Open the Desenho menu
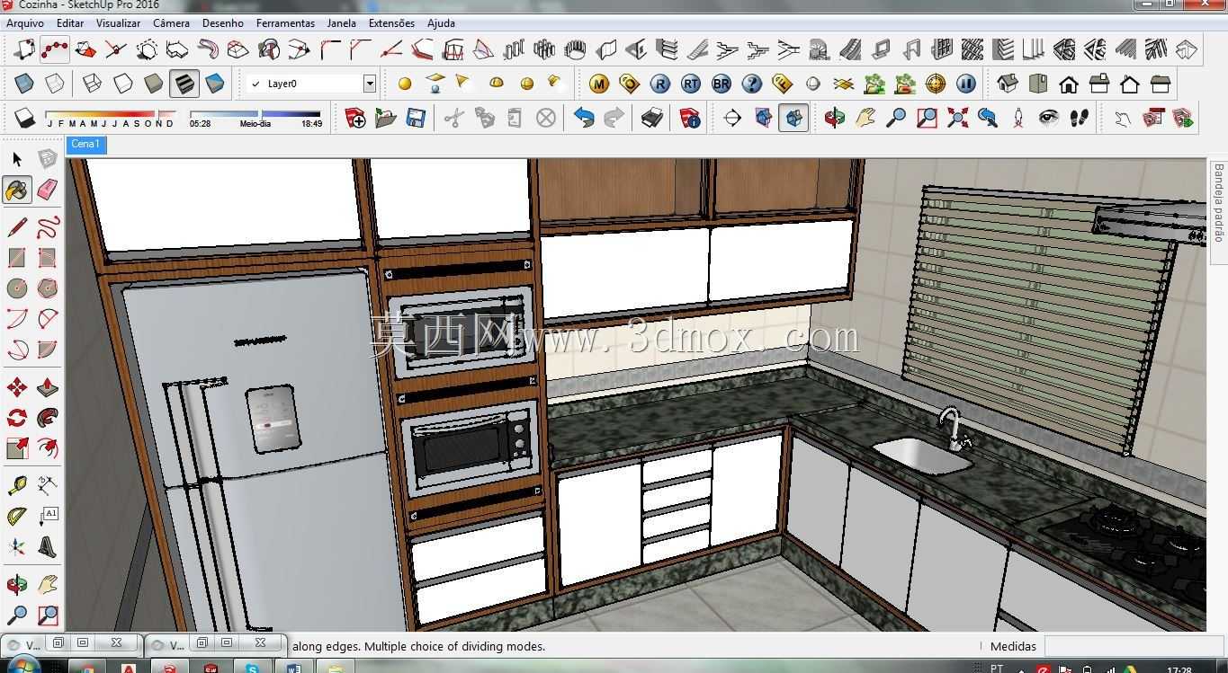The width and height of the screenshot is (1228, 673). coord(223,23)
